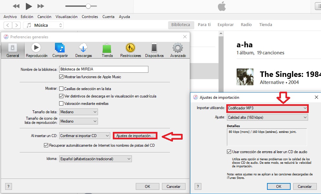Enable Casillas de selección en la lista
This screenshot has width=321, height=194.
point(61,89)
